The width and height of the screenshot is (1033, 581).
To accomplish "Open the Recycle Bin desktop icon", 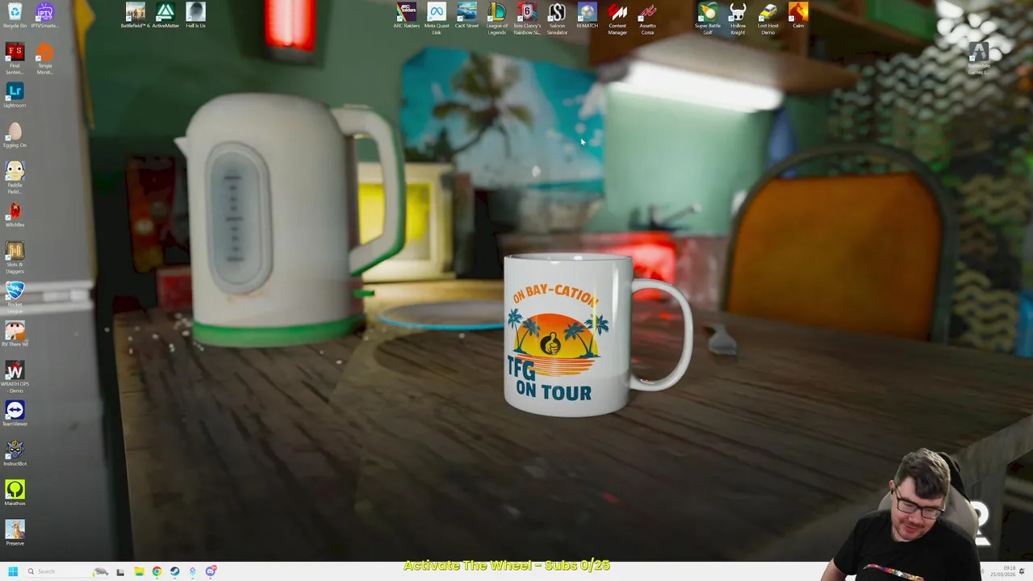I will 15,15.
